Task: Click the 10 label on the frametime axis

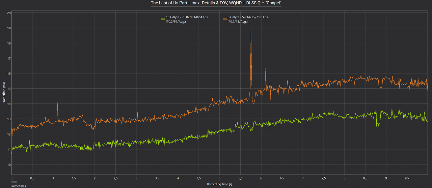Action: [x=9, y=165]
